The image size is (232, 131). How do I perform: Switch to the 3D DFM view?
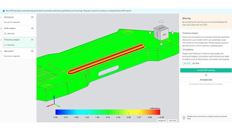(187, 63)
